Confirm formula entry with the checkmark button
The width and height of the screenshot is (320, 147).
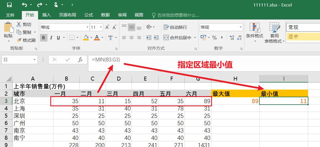(67, 60)
